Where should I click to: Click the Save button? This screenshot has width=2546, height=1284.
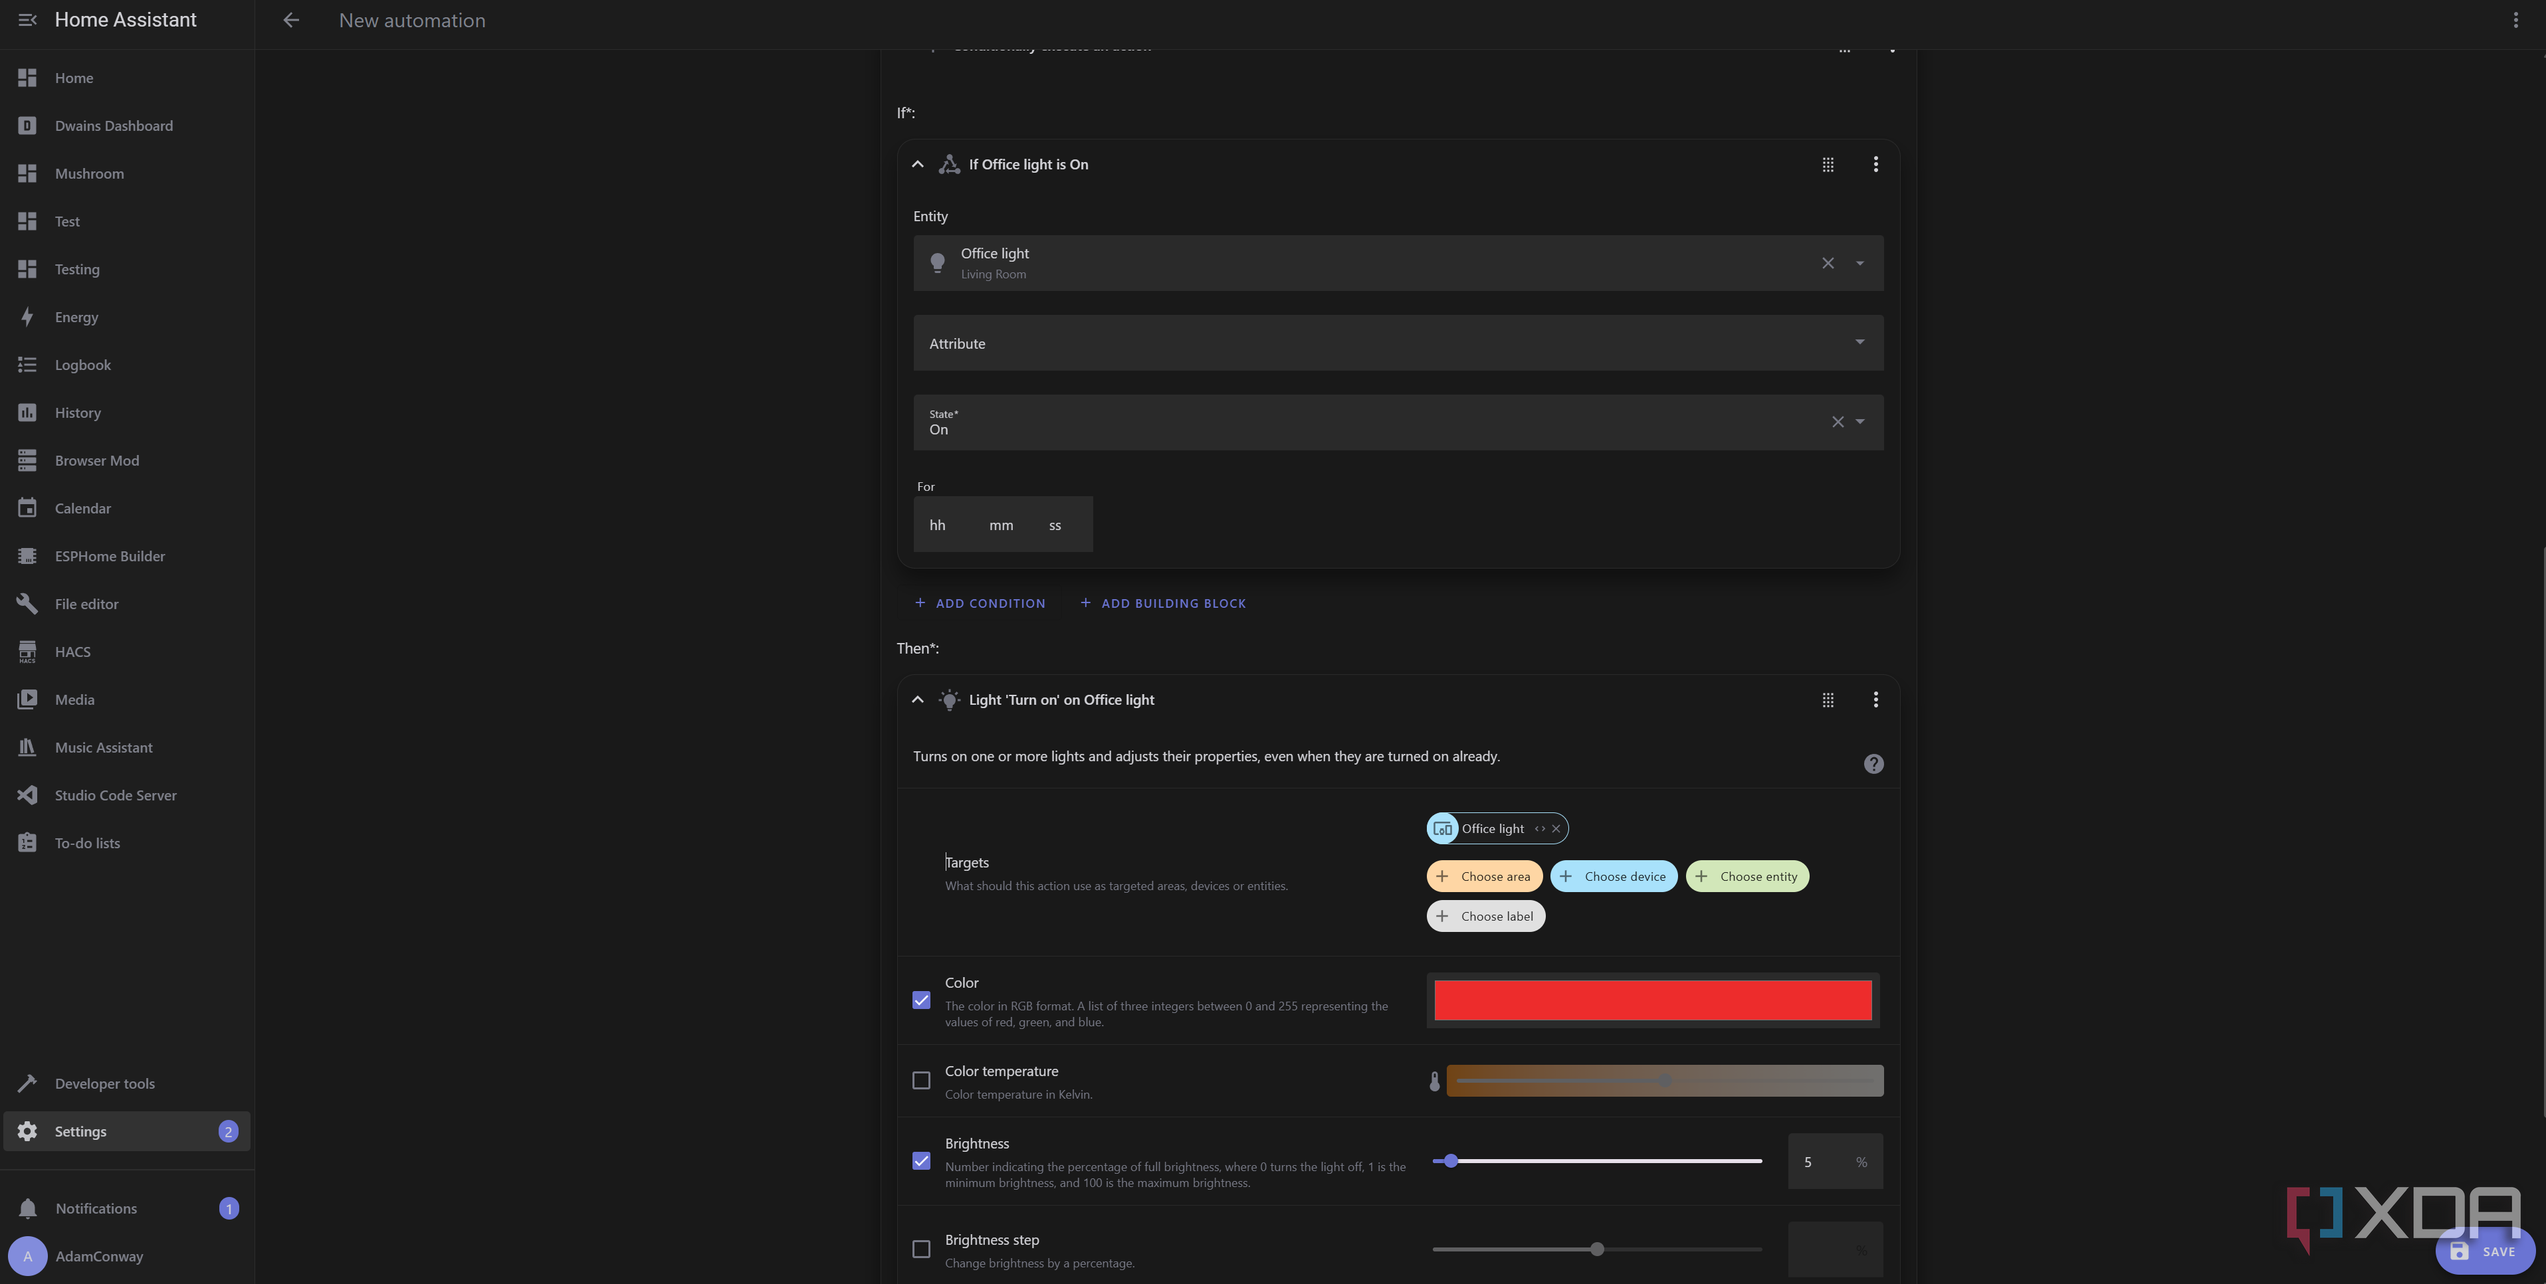coord(2485,1251)
